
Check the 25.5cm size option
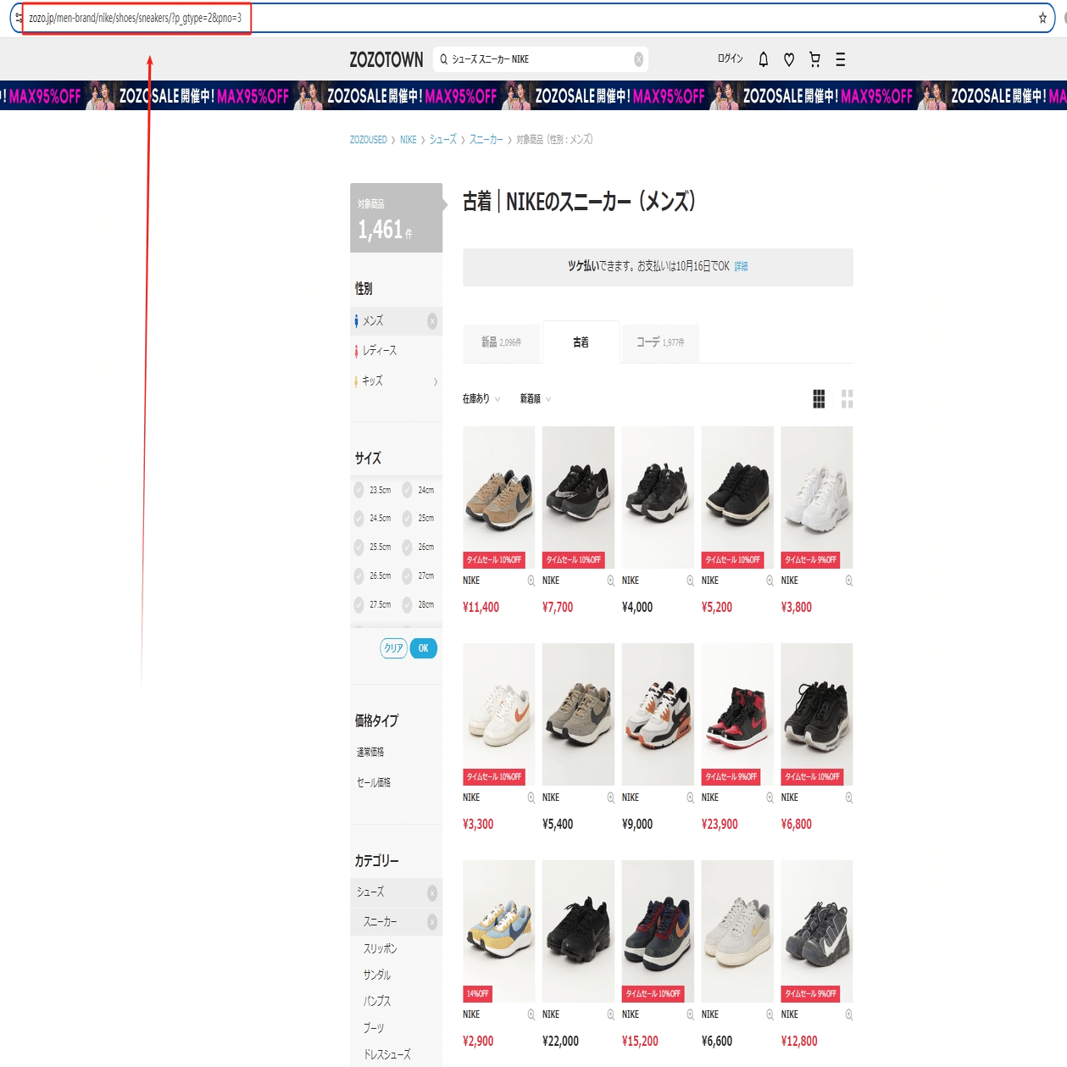tap(358, 547)
